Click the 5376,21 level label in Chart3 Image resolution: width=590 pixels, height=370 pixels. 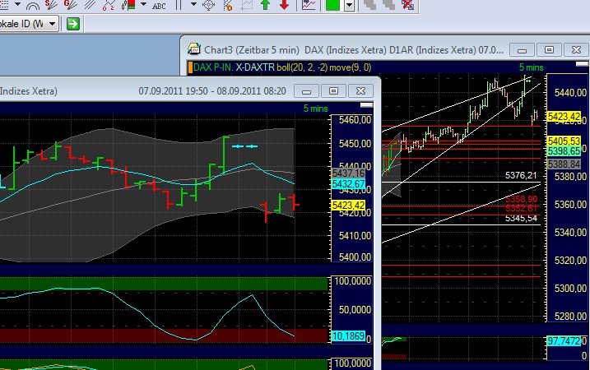point(521,175)
